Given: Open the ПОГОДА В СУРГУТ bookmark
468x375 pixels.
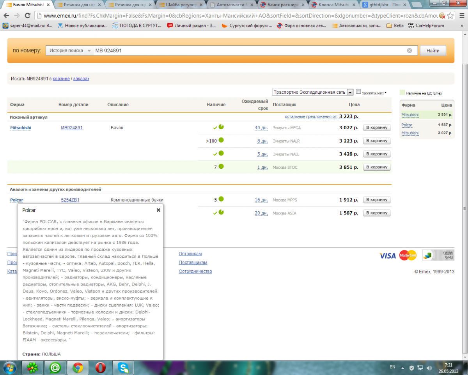Looking at the screenshot, I should point(137,26).
